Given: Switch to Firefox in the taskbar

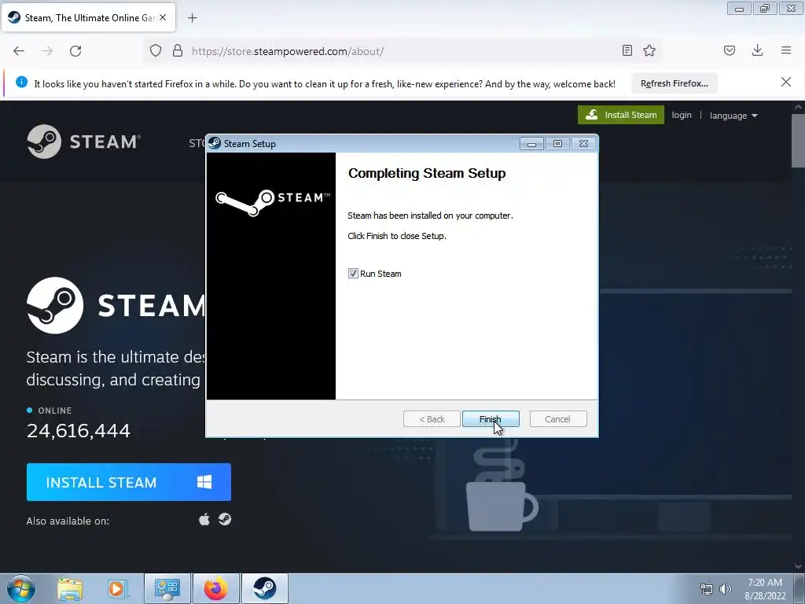Looking at the screenshot, I should 216,588.
